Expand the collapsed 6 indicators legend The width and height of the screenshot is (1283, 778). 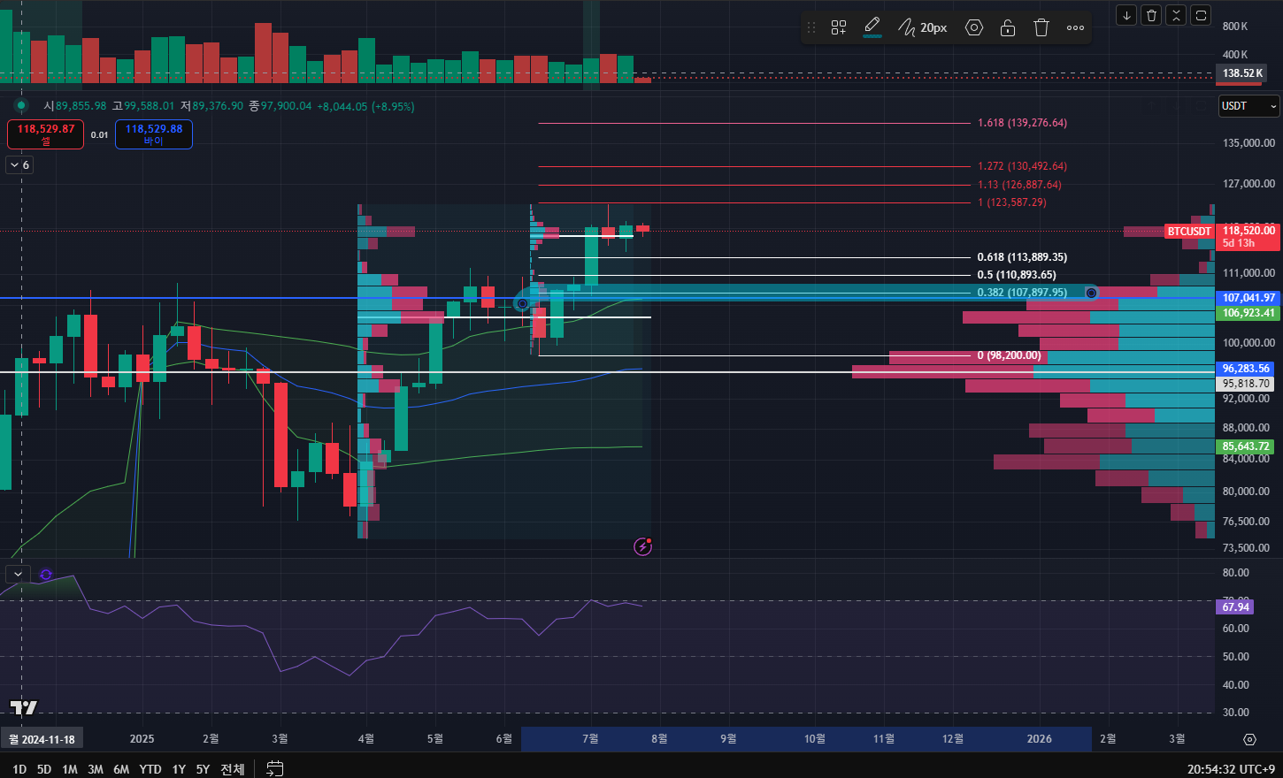pos(19,164)
